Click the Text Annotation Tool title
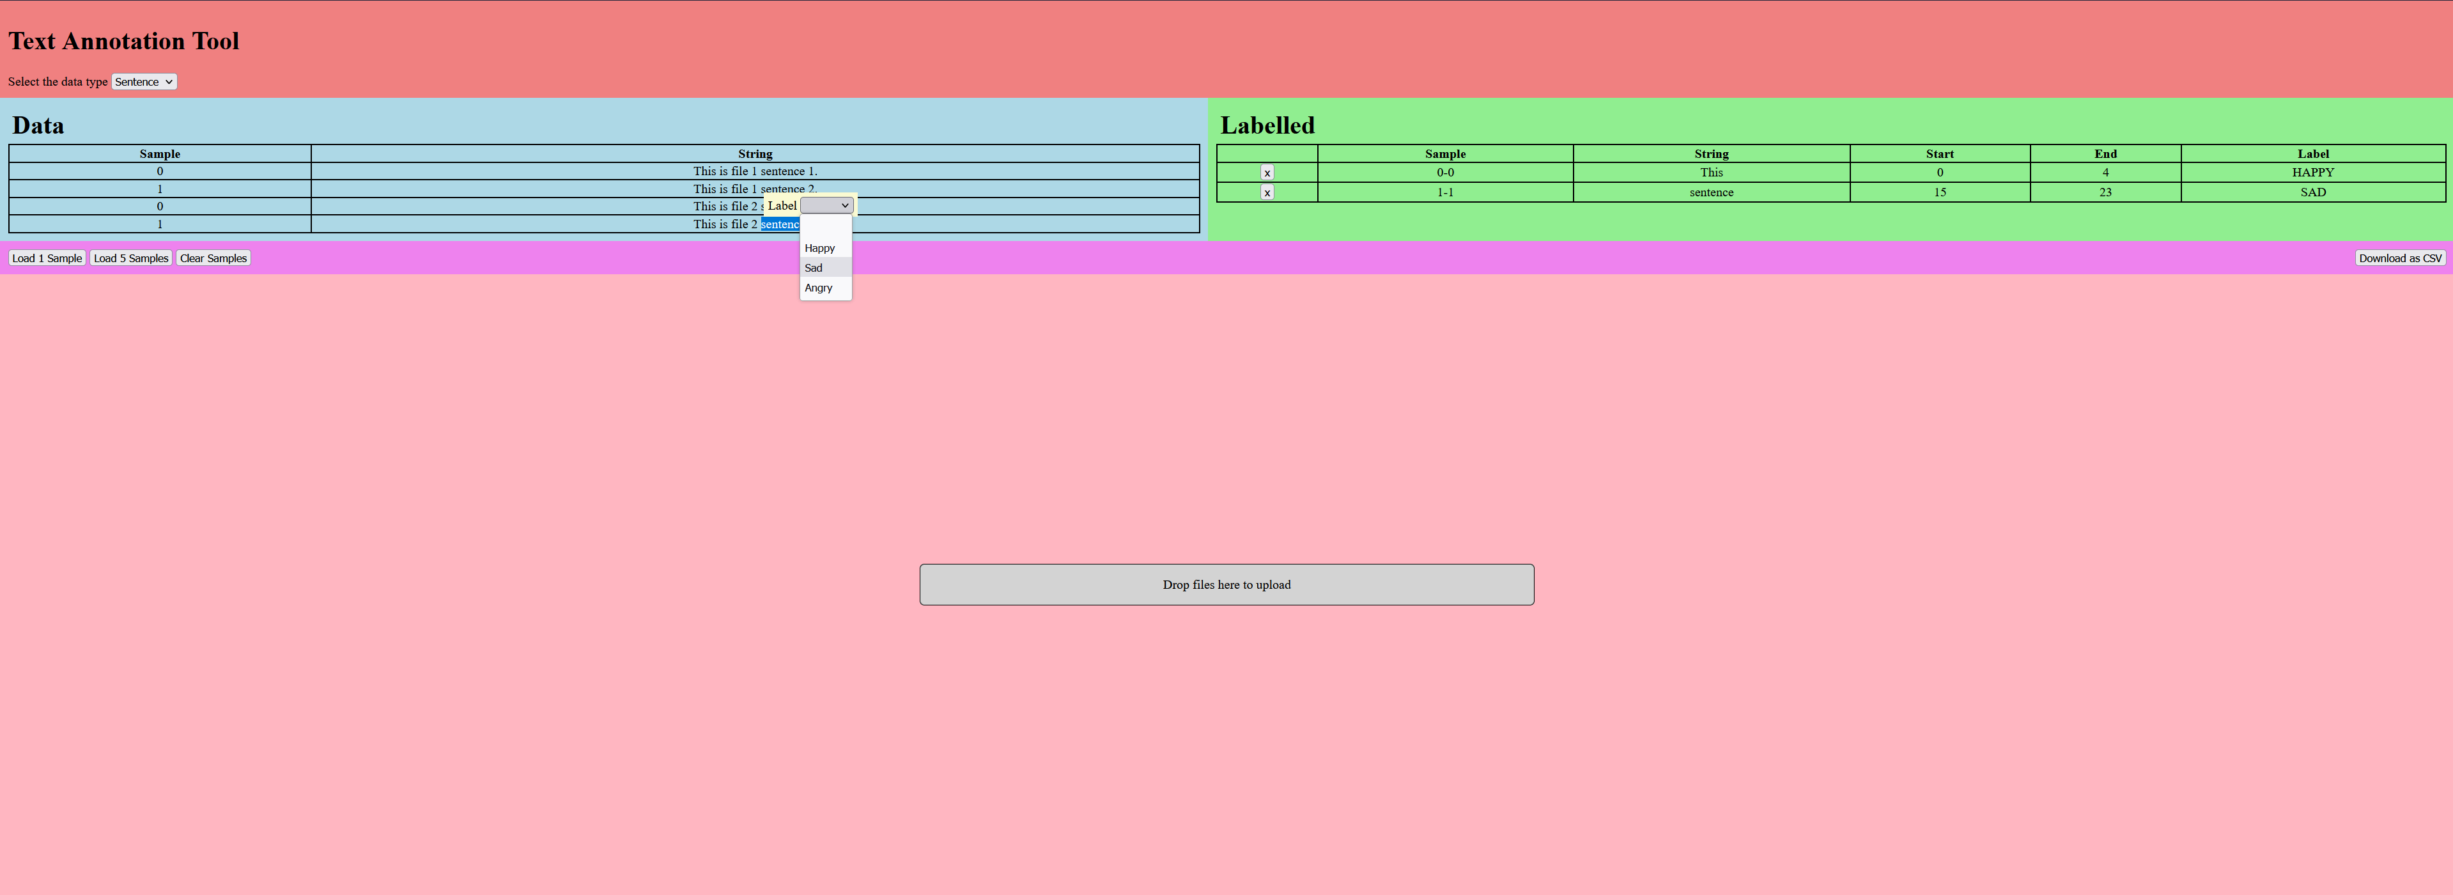Viewport: 2453px width, 895px height. [124, 41]
